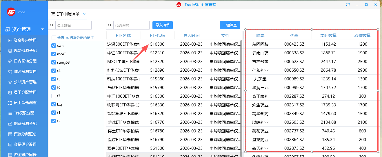
Task: Select ETF code 515790 cell
Action: tap(157, 88)
